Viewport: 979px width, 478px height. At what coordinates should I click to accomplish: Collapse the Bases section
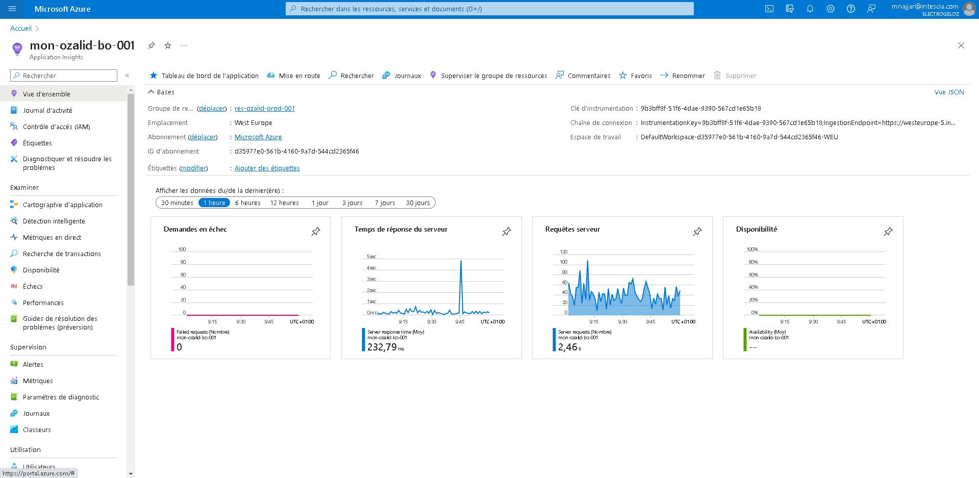click(151, 92)
